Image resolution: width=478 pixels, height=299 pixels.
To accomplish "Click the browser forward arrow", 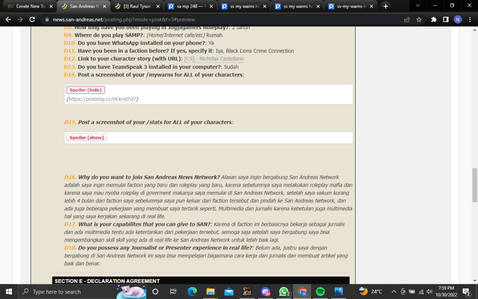I will point(20,20).
